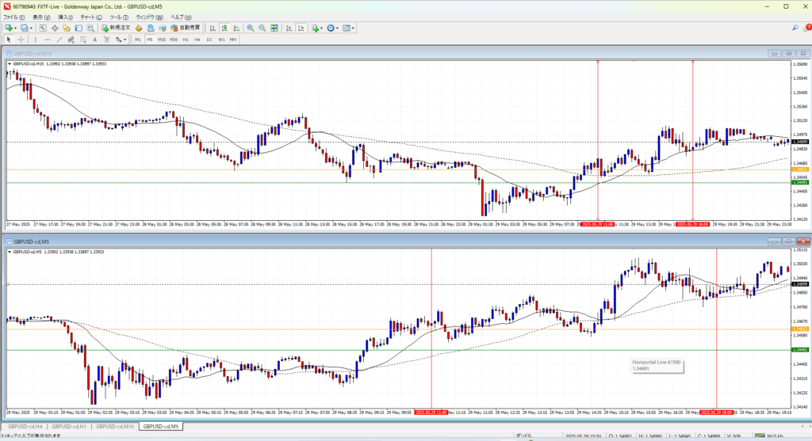The width and height of the screenshot is (812, 441).
Task: Click the zoom out magnifier icon
Action: coord(262,29)
